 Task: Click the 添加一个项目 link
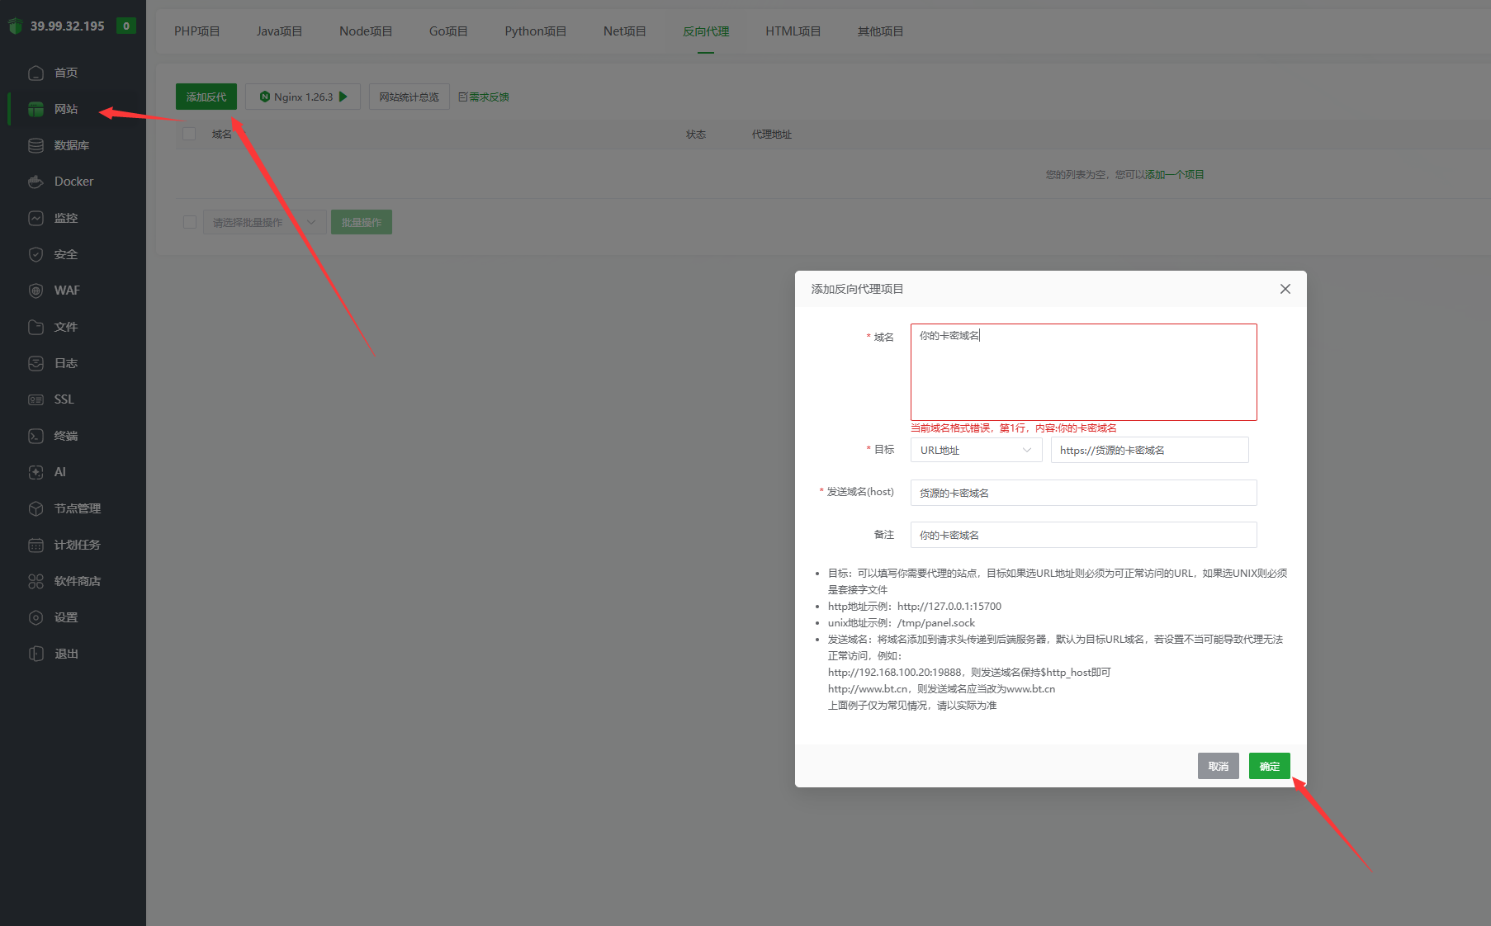(x=1175, y=174)
